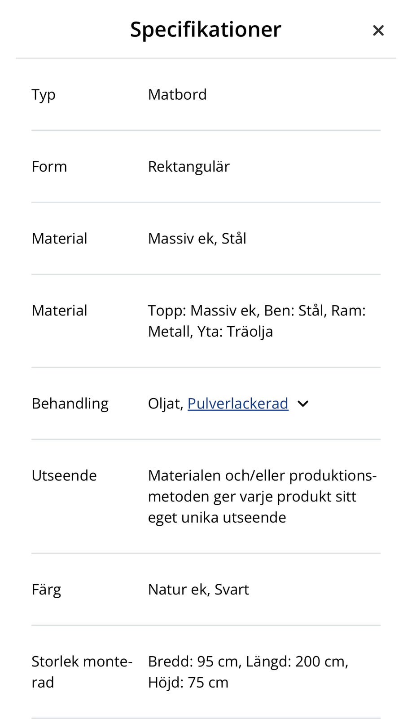The image size is (412, 719).
Task: Open the Pulverlackerad link
Action: 237,404
